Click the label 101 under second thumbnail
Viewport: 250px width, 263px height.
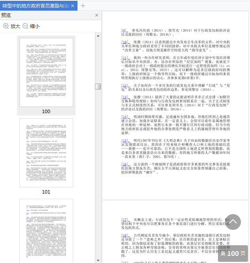[46, 192]
